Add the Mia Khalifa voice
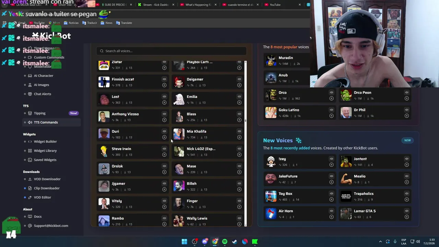Image resolution: width=439 pixels, height=247 pixels. pos(239,137)
